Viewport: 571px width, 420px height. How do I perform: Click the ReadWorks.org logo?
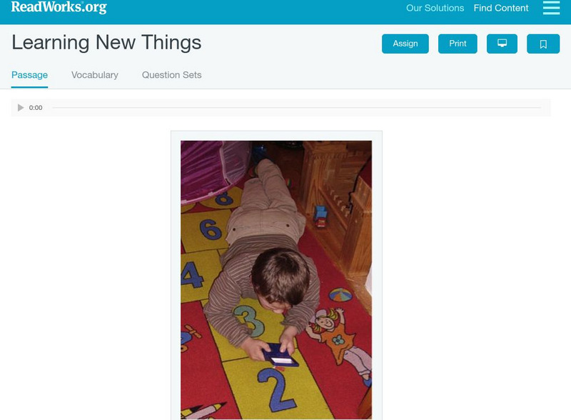(x=59, y=7)
